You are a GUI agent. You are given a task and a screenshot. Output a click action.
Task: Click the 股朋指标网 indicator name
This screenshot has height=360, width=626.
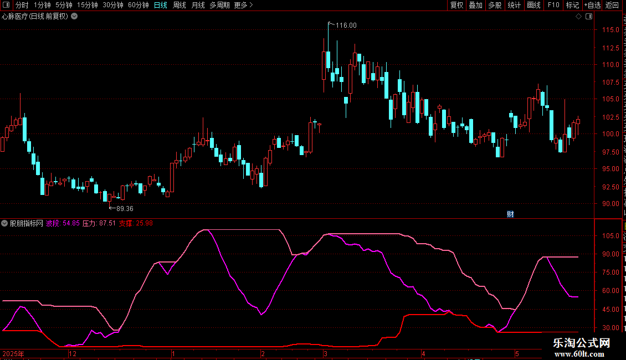(x=27, y=224)
